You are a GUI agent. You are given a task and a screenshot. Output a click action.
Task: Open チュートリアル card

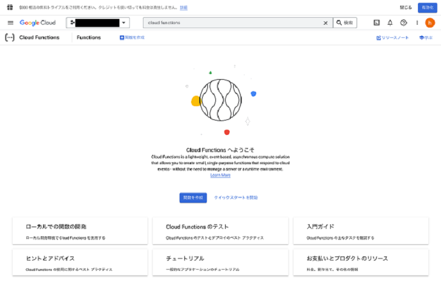click(x=220, y=262)
